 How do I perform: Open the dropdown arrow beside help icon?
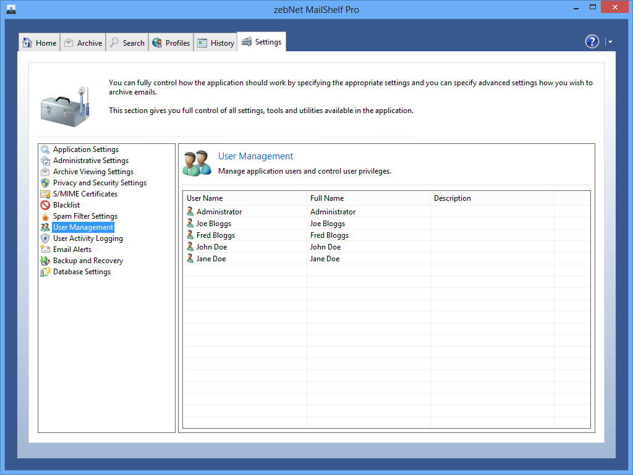tap(610, 42)
